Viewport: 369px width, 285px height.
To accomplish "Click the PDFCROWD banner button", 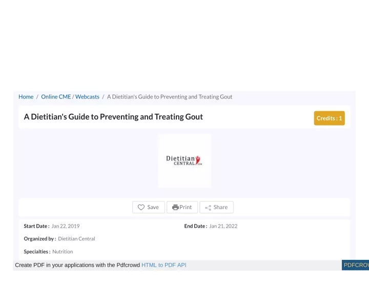I will pyautogui.click(x=355, y=265).
